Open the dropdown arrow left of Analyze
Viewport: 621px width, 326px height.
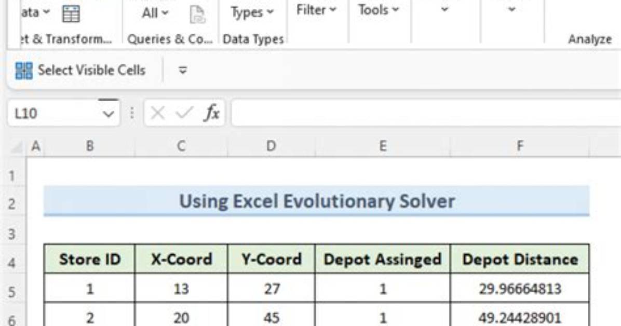pyautogui.click(x=511, y=9)
